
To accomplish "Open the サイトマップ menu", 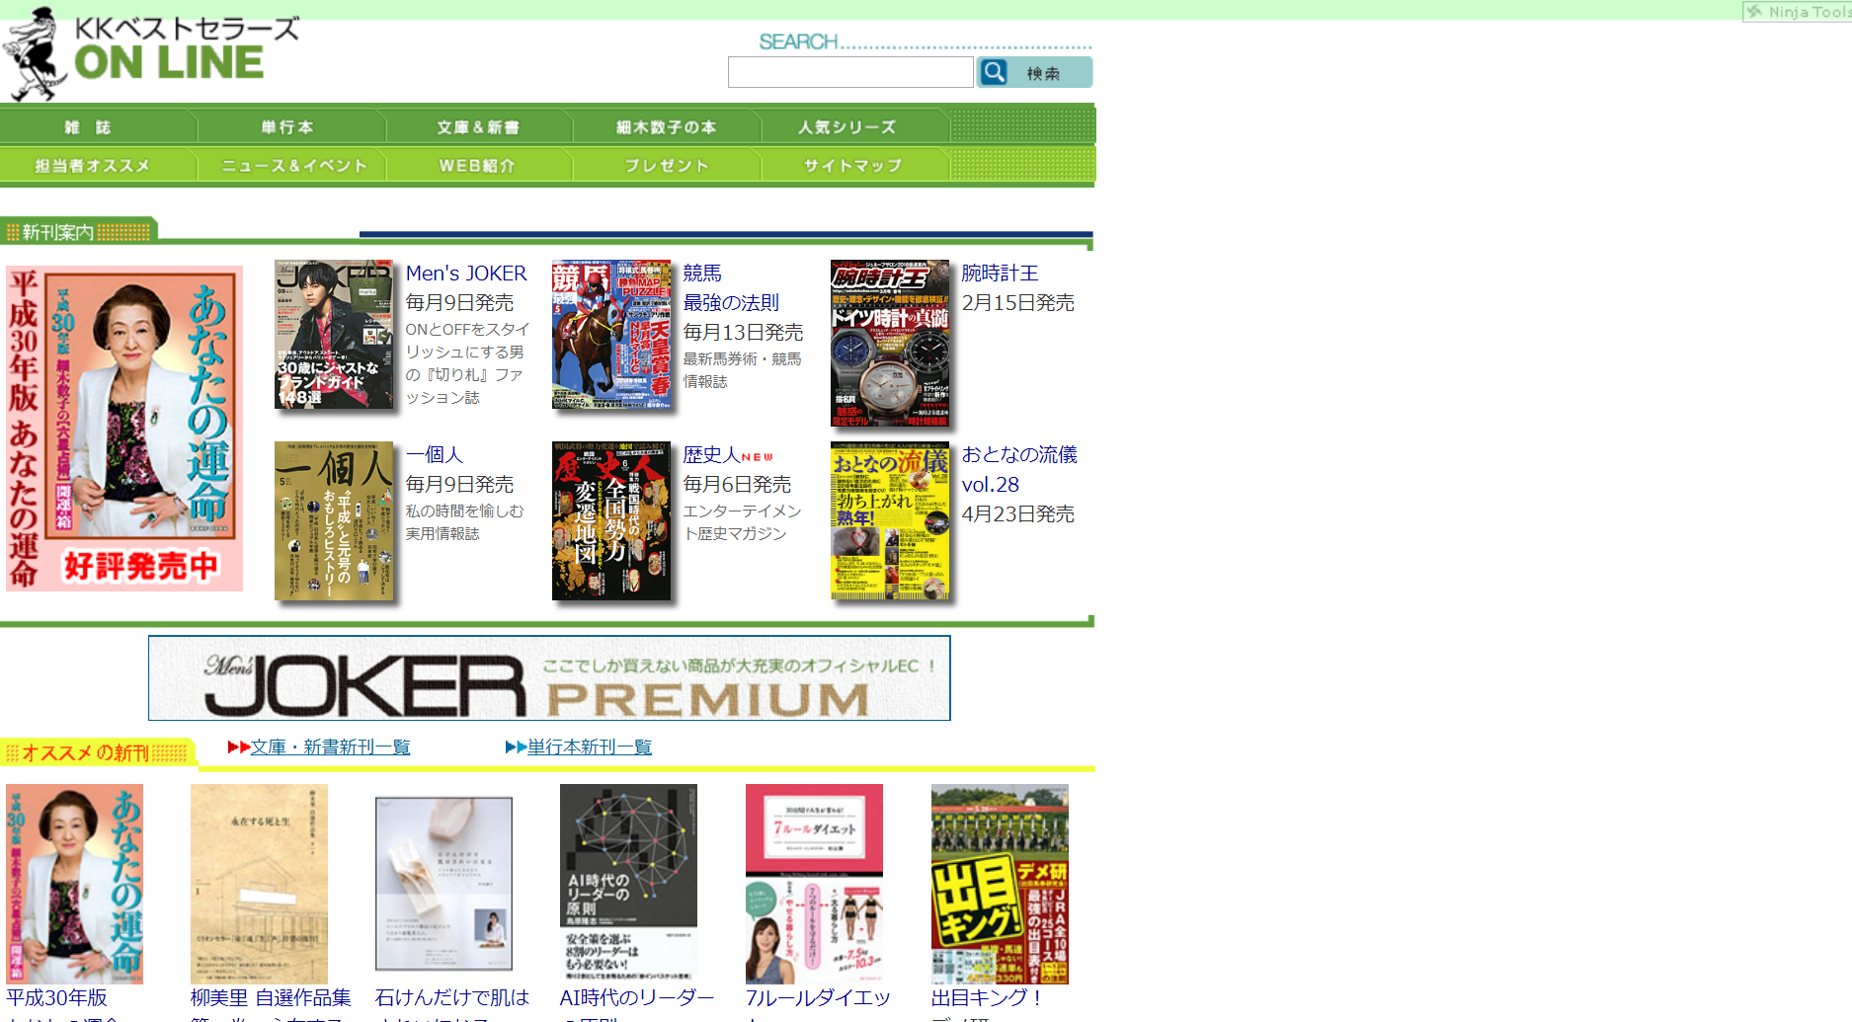I will [854, 165].
